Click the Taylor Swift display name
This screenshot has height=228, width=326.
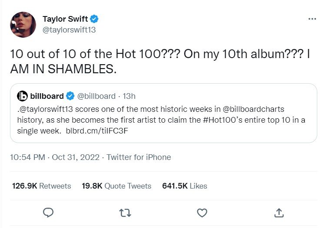click(x=65, y=19)
